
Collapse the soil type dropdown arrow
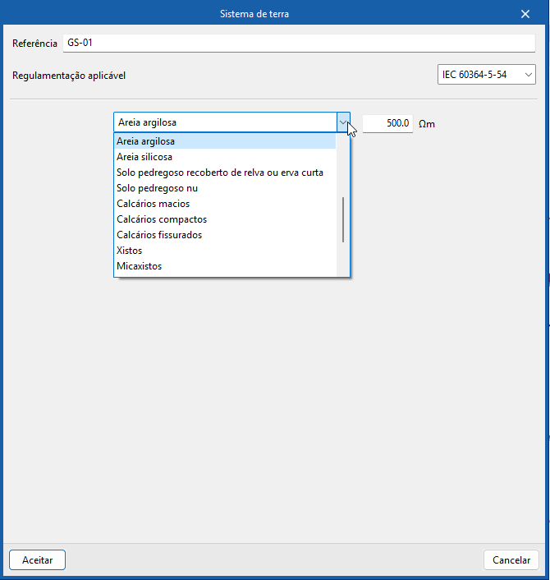pos(343,122)
